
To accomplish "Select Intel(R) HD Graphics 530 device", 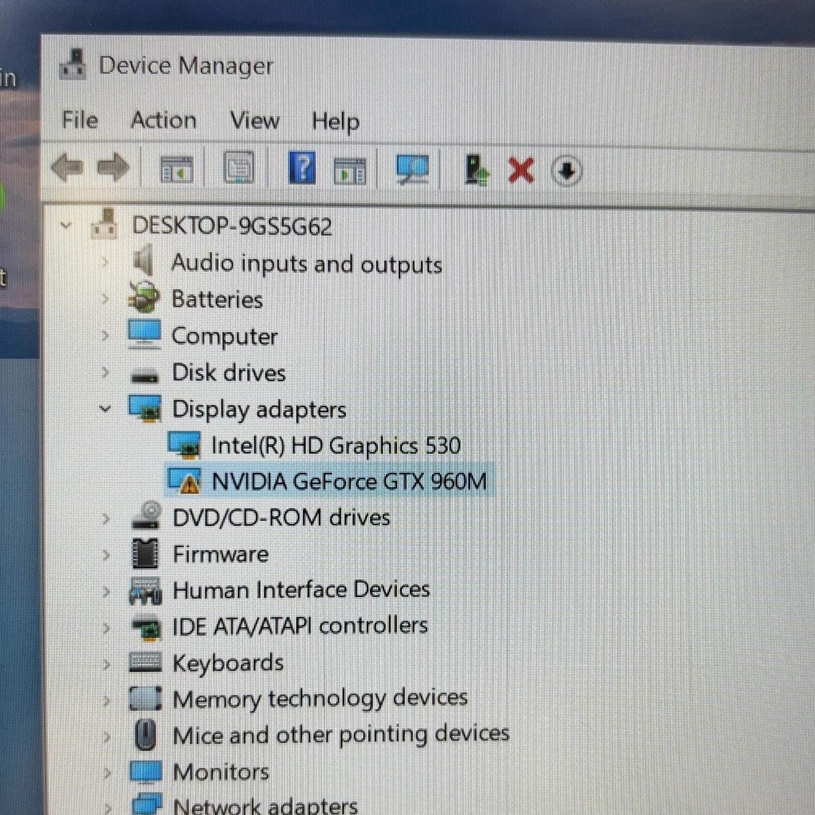I will coord(336,446).
